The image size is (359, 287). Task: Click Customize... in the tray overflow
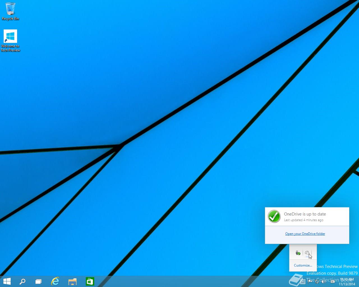point(303,265)
